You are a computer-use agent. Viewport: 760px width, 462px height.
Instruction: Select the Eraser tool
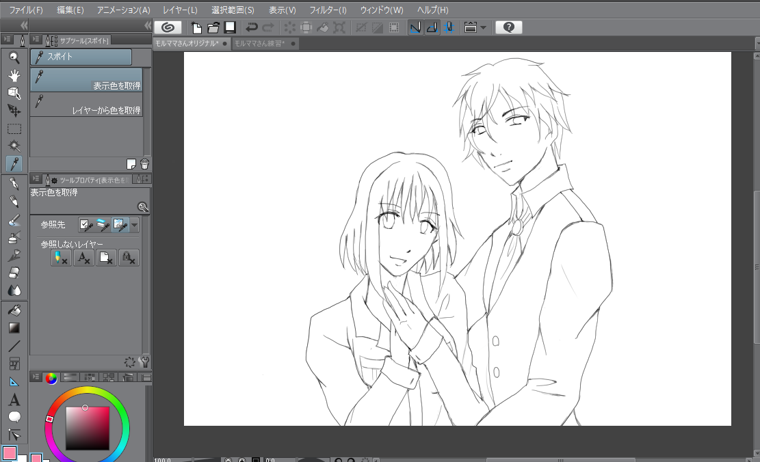coord(14,273)
